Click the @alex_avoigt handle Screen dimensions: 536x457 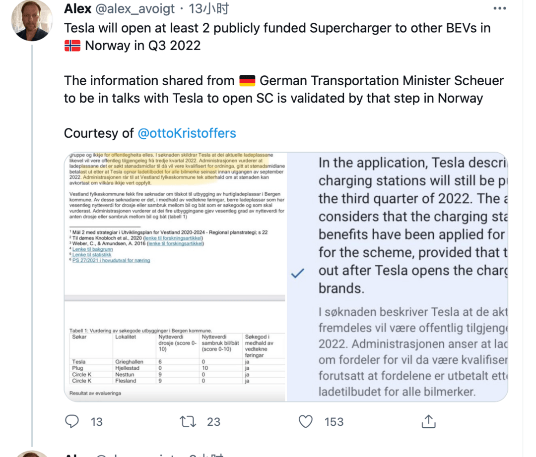135,9
